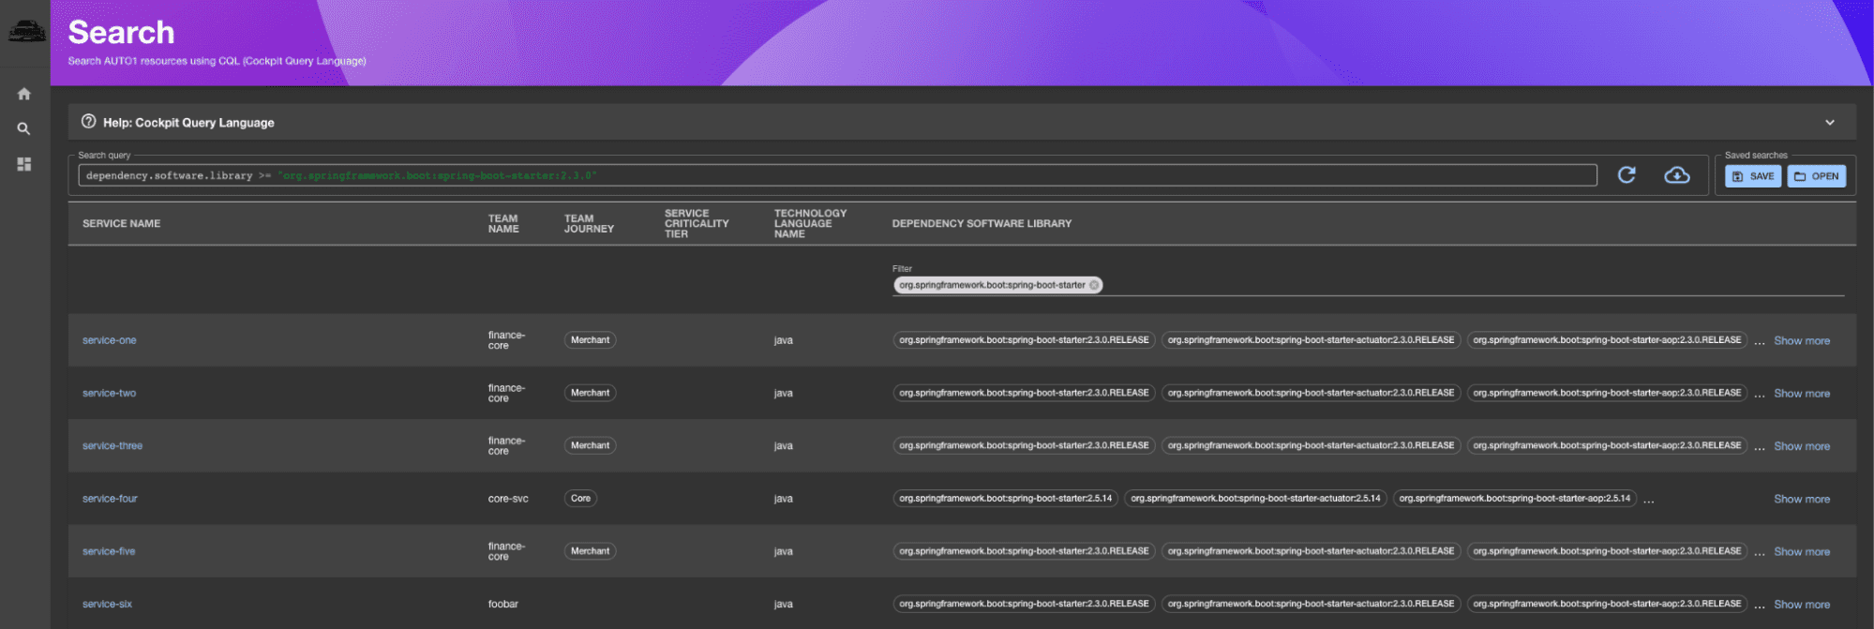
Task: Click the cloud download icon
Action: tap(1676, 175)
